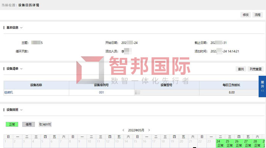Screen dimensions: 266x148
Task: Go to previous month arrow
Action: coord(123,130)
